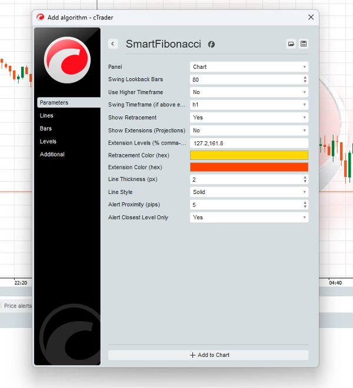Open the Line Style dropdown set to Solid
Image resolution: width=353 pixels, height=388 pixels.
(x=249, y=192)
